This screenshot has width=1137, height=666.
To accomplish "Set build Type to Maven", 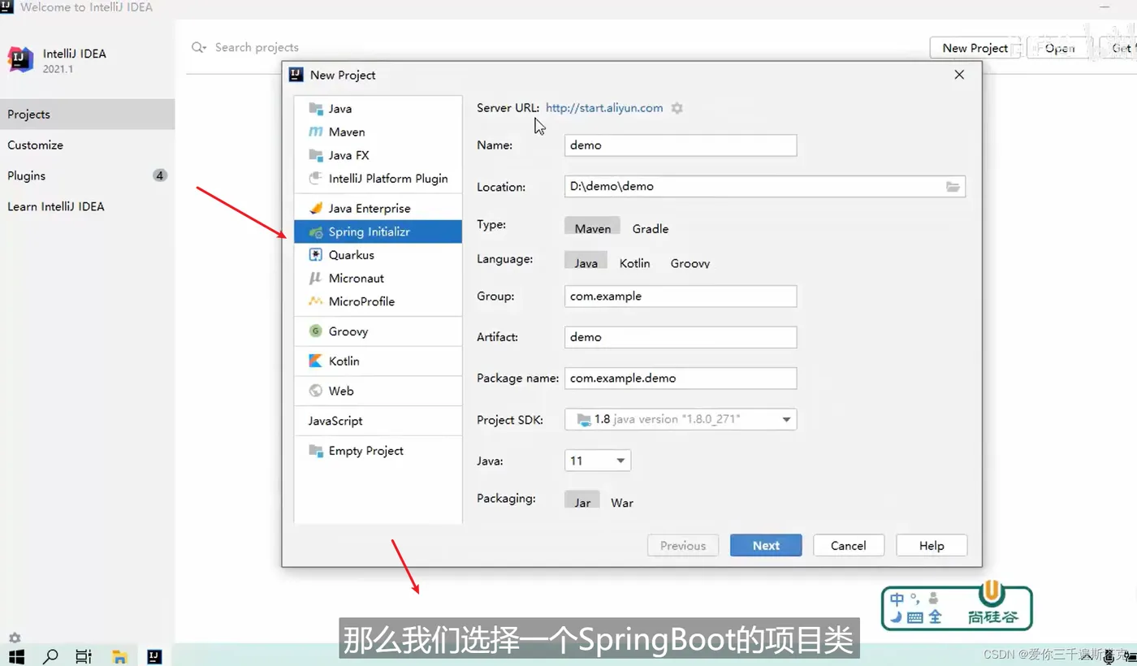I will 593,228.
